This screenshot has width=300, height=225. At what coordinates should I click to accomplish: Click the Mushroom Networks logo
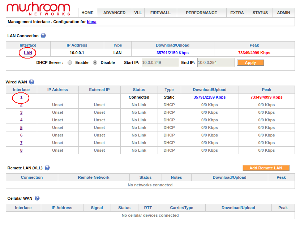click(x=38, y=9)
